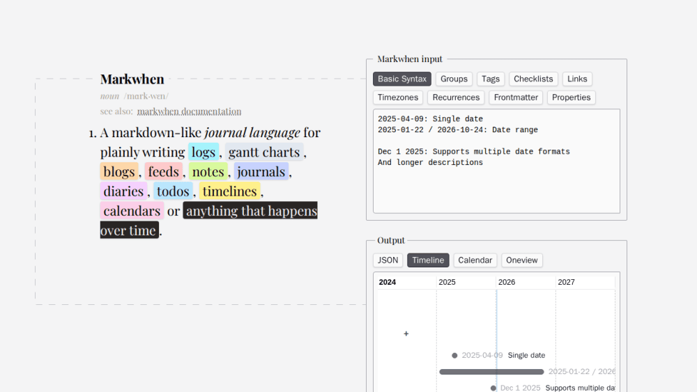Click the 'journals' highlighted word
This screenshot has height=392, width=697.
pyautogui.click(x=261, y=172)
